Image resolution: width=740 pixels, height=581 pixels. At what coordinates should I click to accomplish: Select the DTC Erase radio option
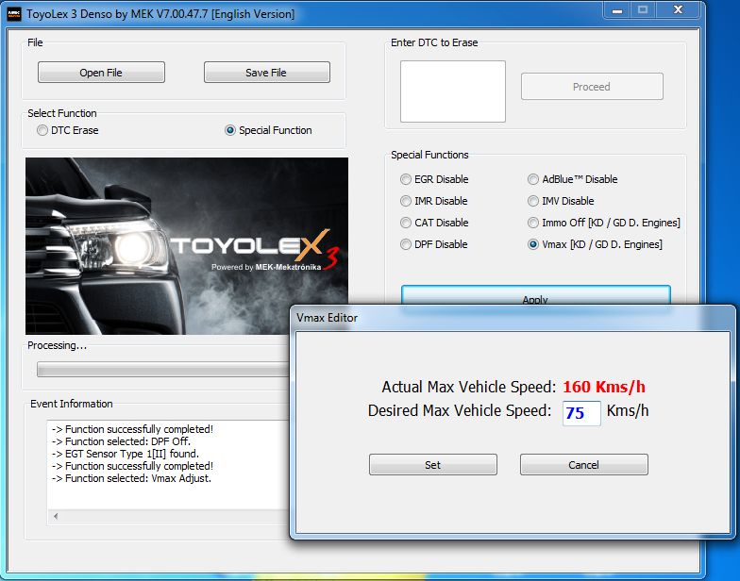pyautogui.click(x=42, y=130)
